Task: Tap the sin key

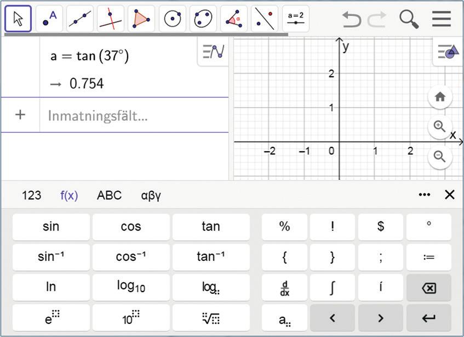Action: tap(51, 227)
